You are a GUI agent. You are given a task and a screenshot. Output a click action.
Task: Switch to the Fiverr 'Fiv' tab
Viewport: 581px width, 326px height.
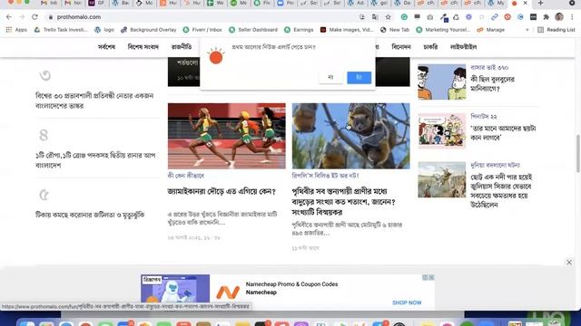[262, 3]
